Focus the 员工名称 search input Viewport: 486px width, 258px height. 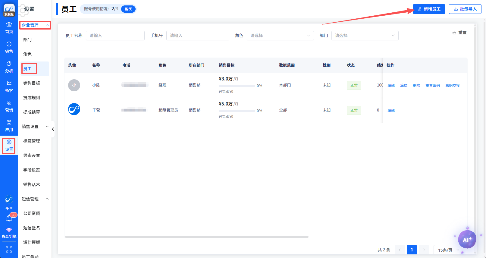click(115, 36)
